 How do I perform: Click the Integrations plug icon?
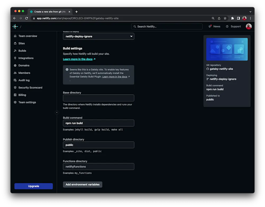16,58
